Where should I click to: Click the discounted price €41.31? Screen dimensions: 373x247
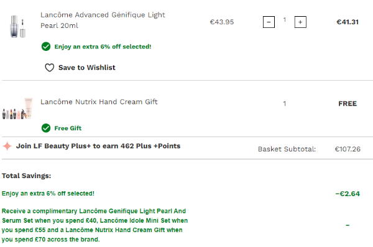coord(348,22)
